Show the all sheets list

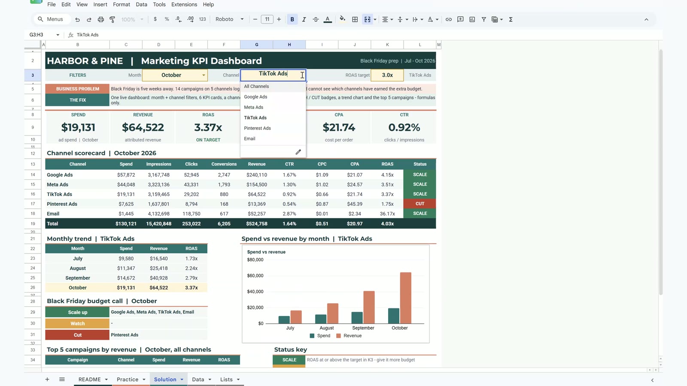(62, 380)
